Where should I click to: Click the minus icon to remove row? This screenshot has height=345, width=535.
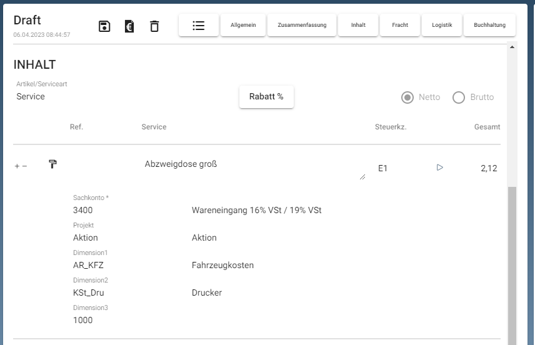point(25,166)
